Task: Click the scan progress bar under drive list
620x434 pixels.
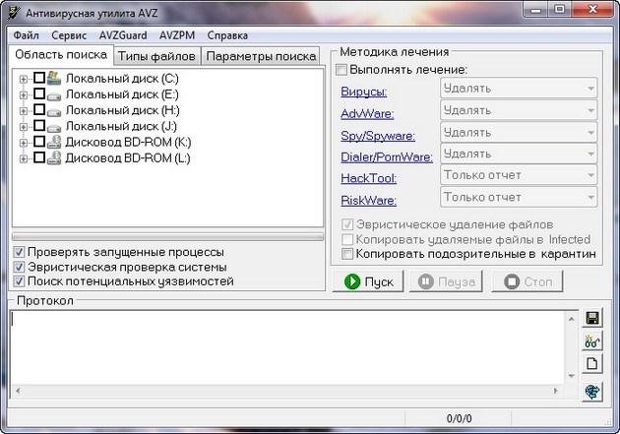Action: point(167,237)
